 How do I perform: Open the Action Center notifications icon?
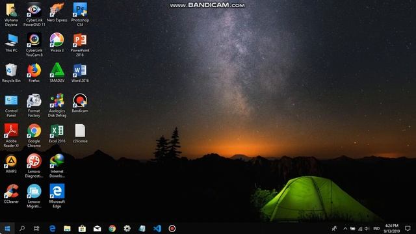[x=408, y=228]
